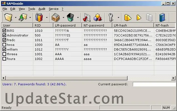Click LM-hash 73CC402BD3E791756...
Viewport: 177px width, 111px height.
[x=133, y=35]
